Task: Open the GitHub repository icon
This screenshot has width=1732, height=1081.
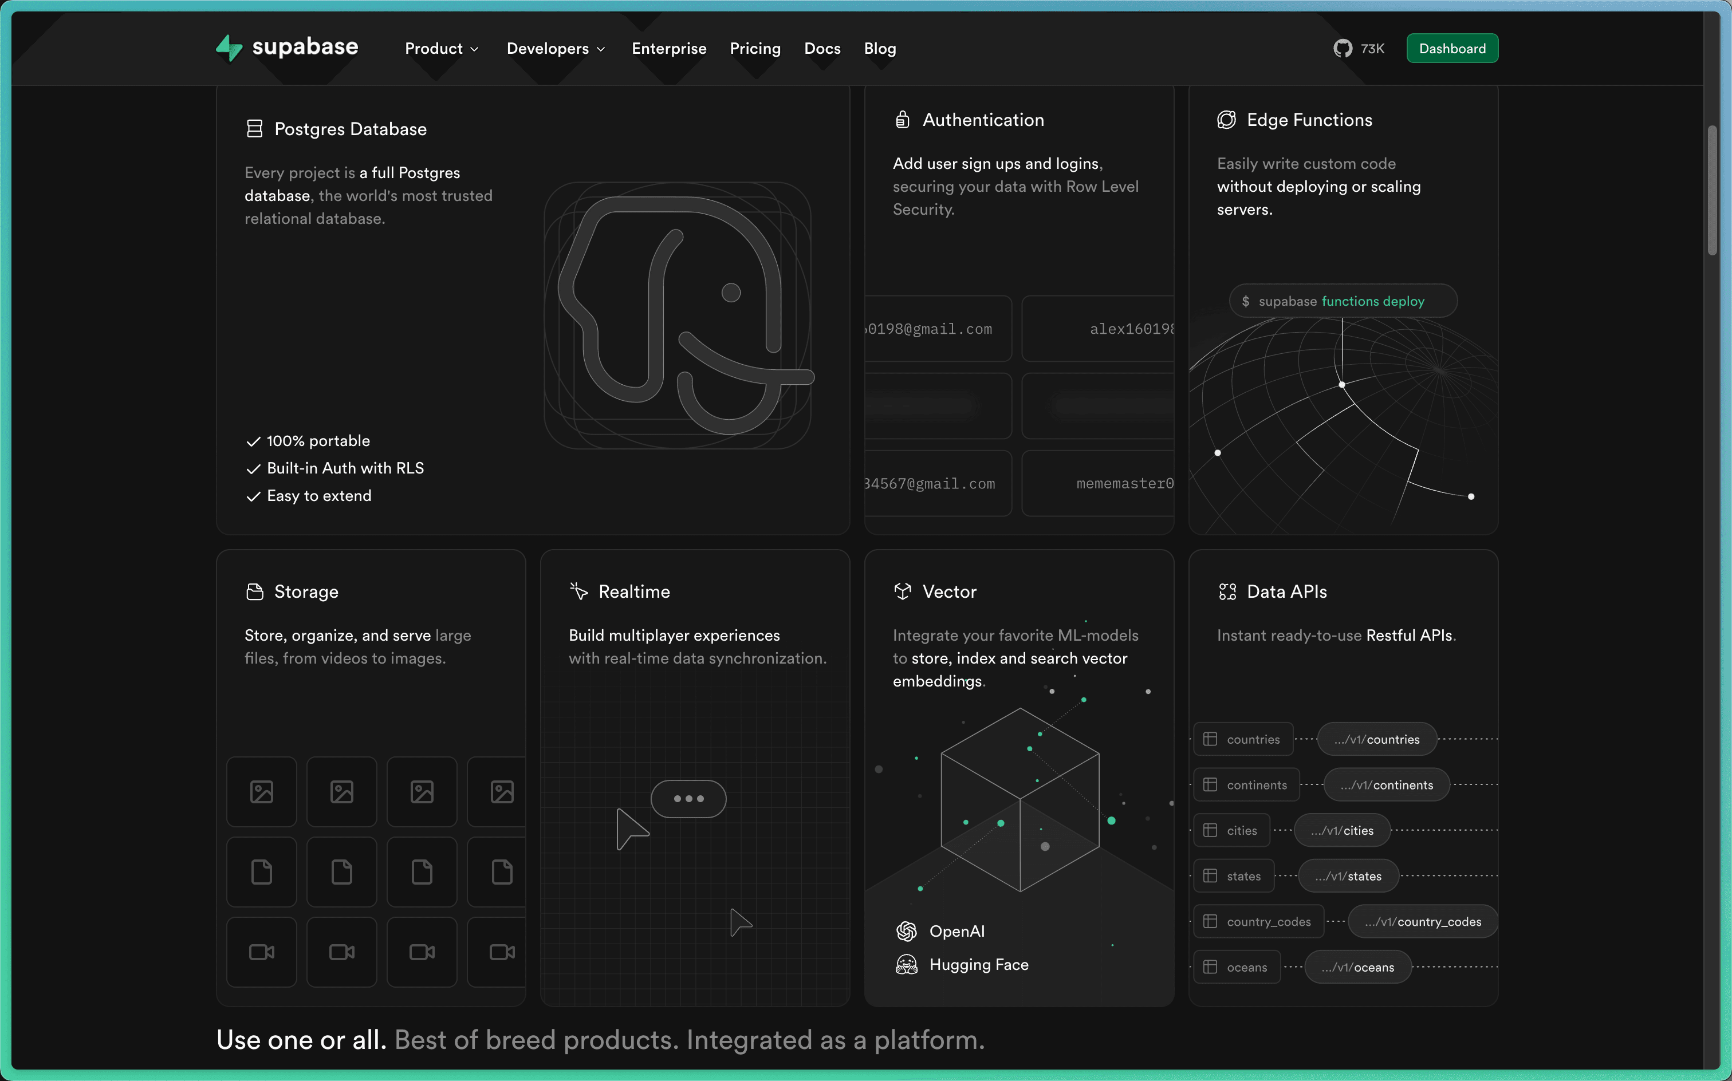Action: tap(1343, 49)
